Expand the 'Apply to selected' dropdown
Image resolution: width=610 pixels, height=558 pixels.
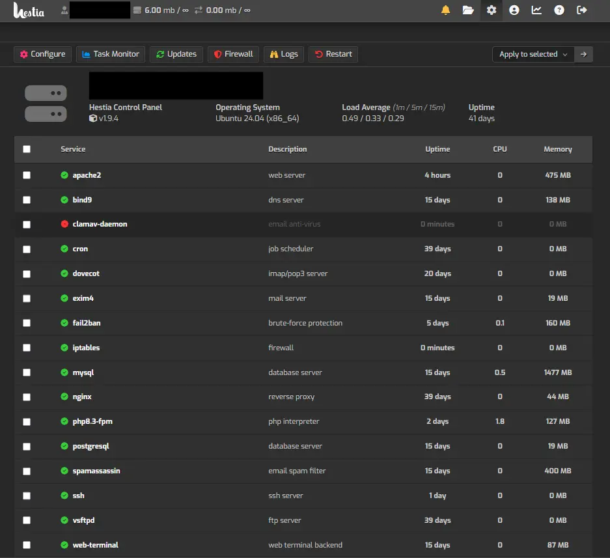pyautogui.click(x=533, y=54)
